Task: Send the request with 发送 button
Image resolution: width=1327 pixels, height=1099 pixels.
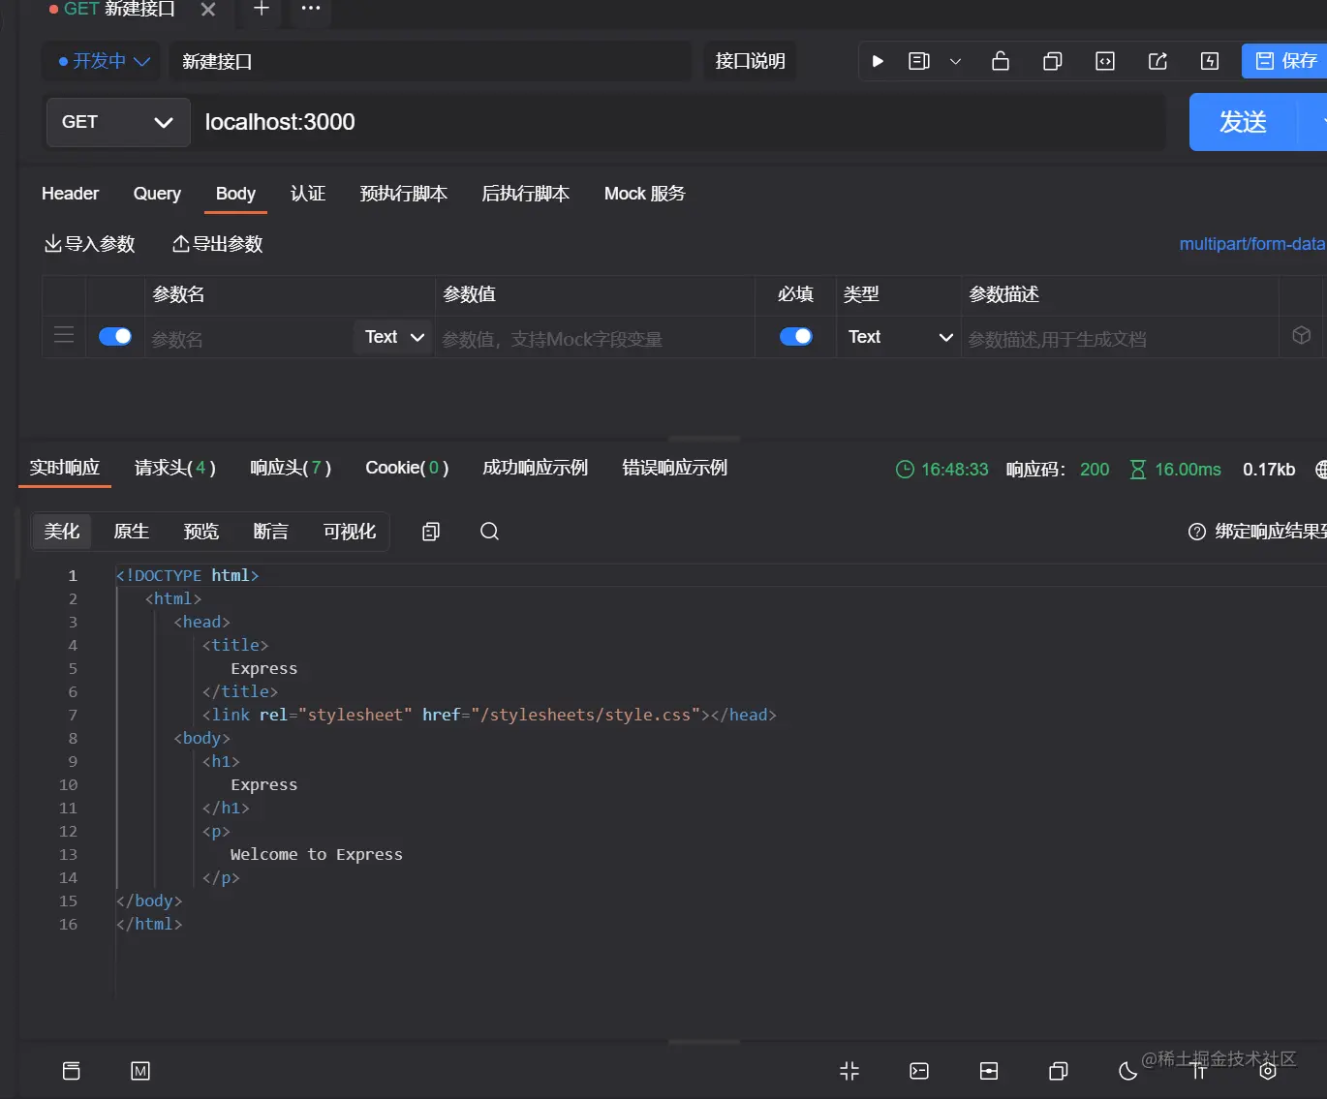Action: (x=1243, y=122)
